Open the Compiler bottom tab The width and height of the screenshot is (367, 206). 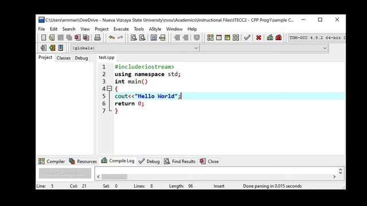click(x=52, y=161)
